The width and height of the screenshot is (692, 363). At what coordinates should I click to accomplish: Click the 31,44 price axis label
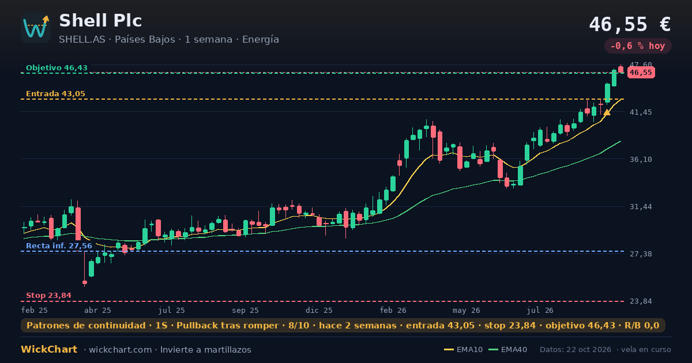point(641,206)
